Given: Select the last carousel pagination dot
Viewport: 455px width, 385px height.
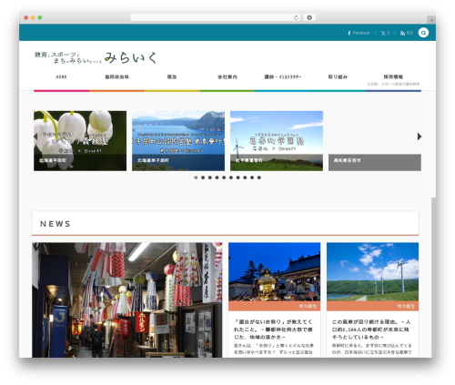Looking at the screenshot, I should 259,177.
